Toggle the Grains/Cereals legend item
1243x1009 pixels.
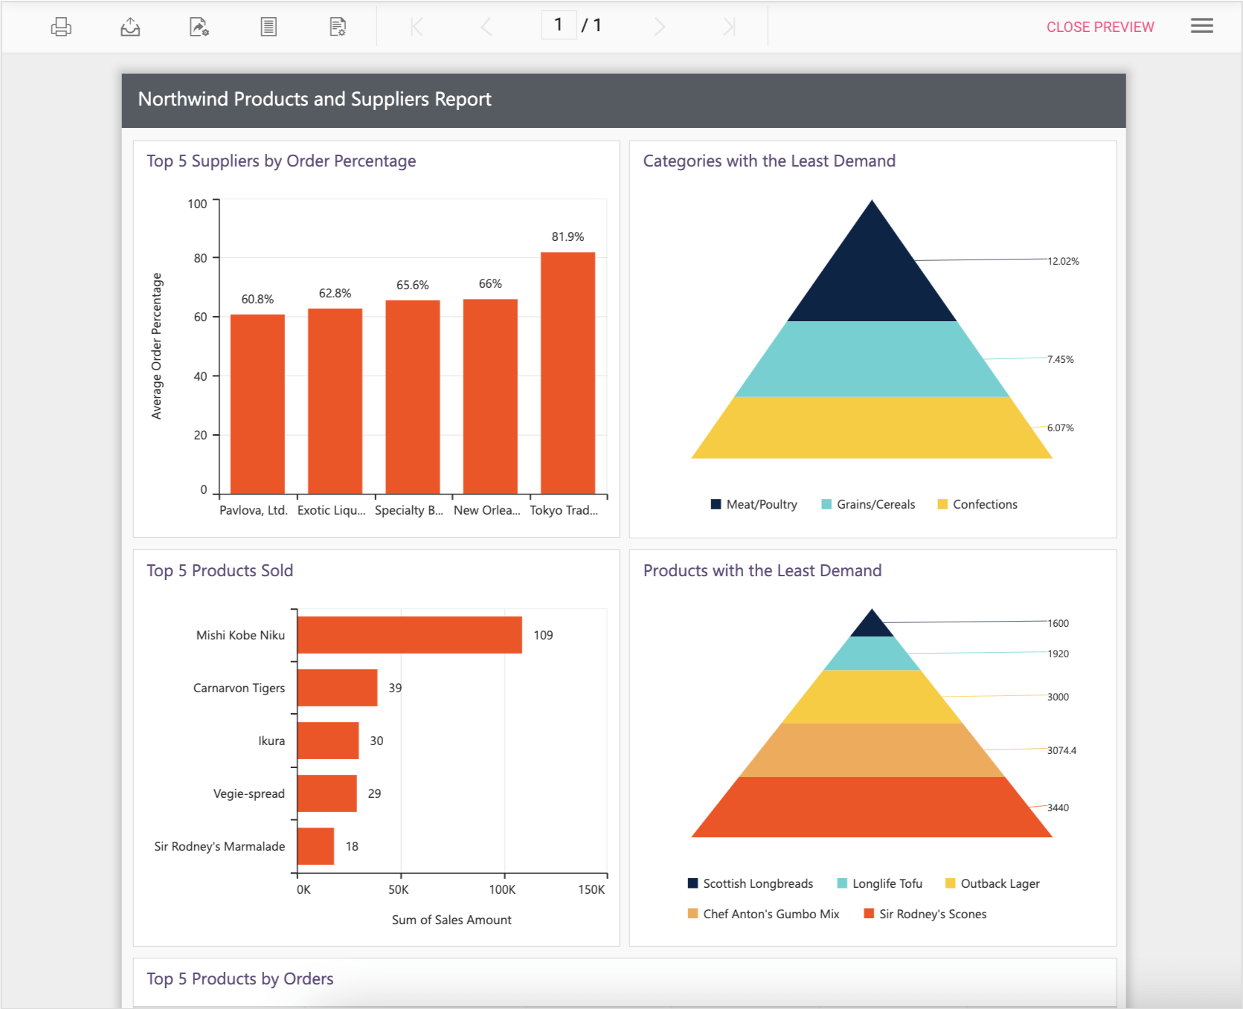click(x=868, y=504)
